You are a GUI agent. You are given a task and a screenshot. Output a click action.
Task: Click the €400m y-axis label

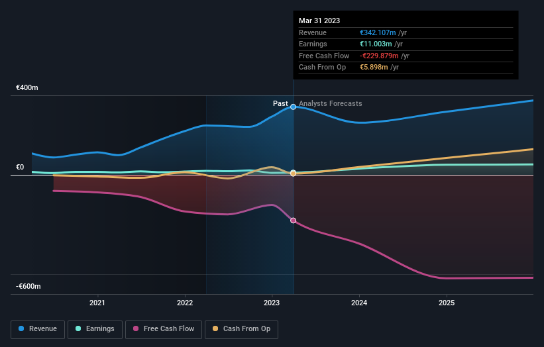point(27,87)
